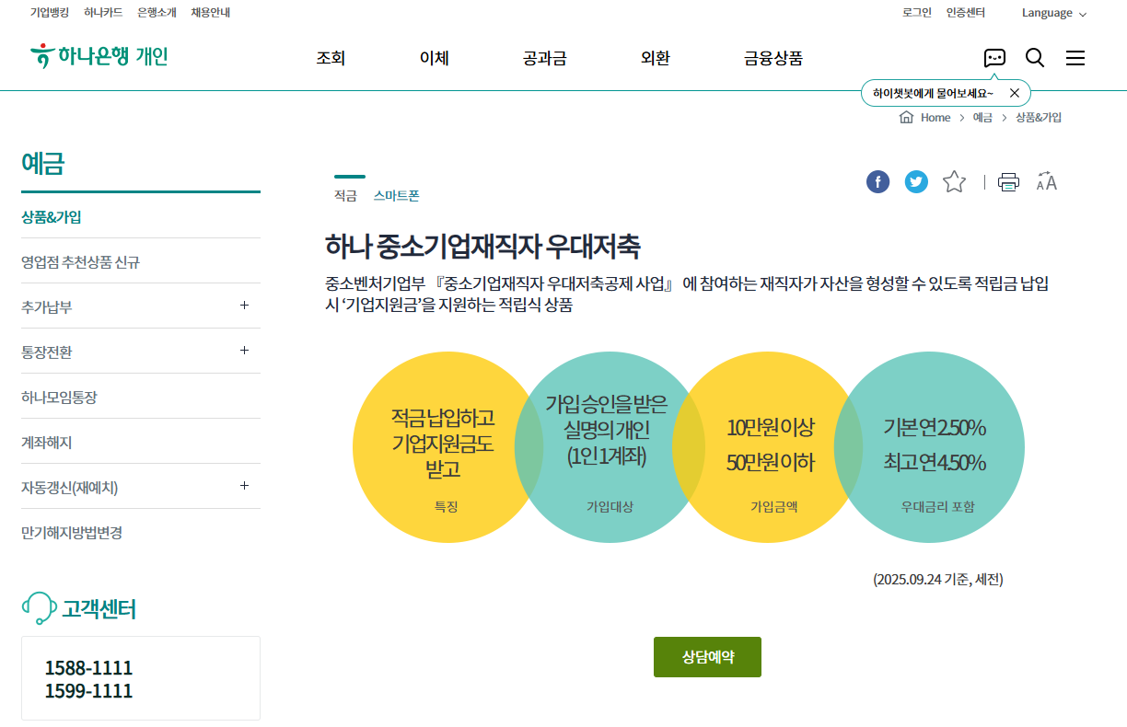Print the page using the printer icon
This screenshot has height=727, width=1127.
(1008, 181)
